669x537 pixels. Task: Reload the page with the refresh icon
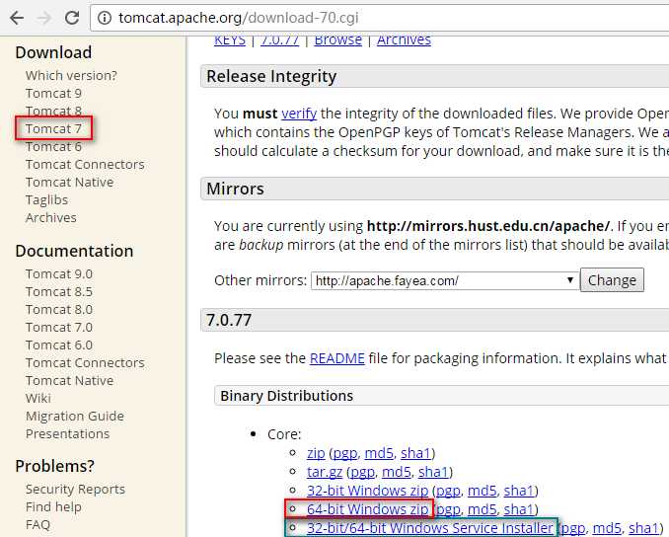pos(72,18)
